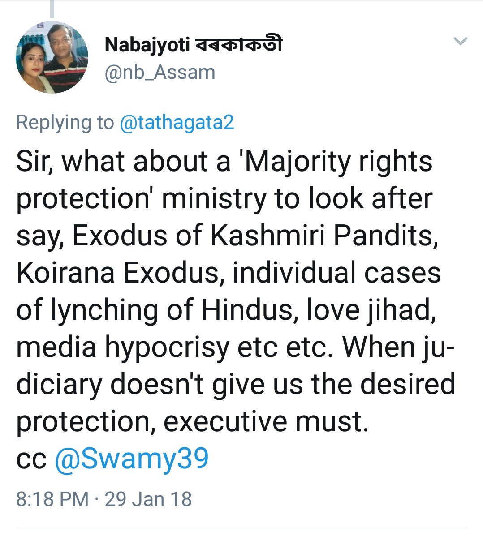This screenshot has width=483, height=536.
Task: Open the tweet options chevron menu
Action: point(460,41)
